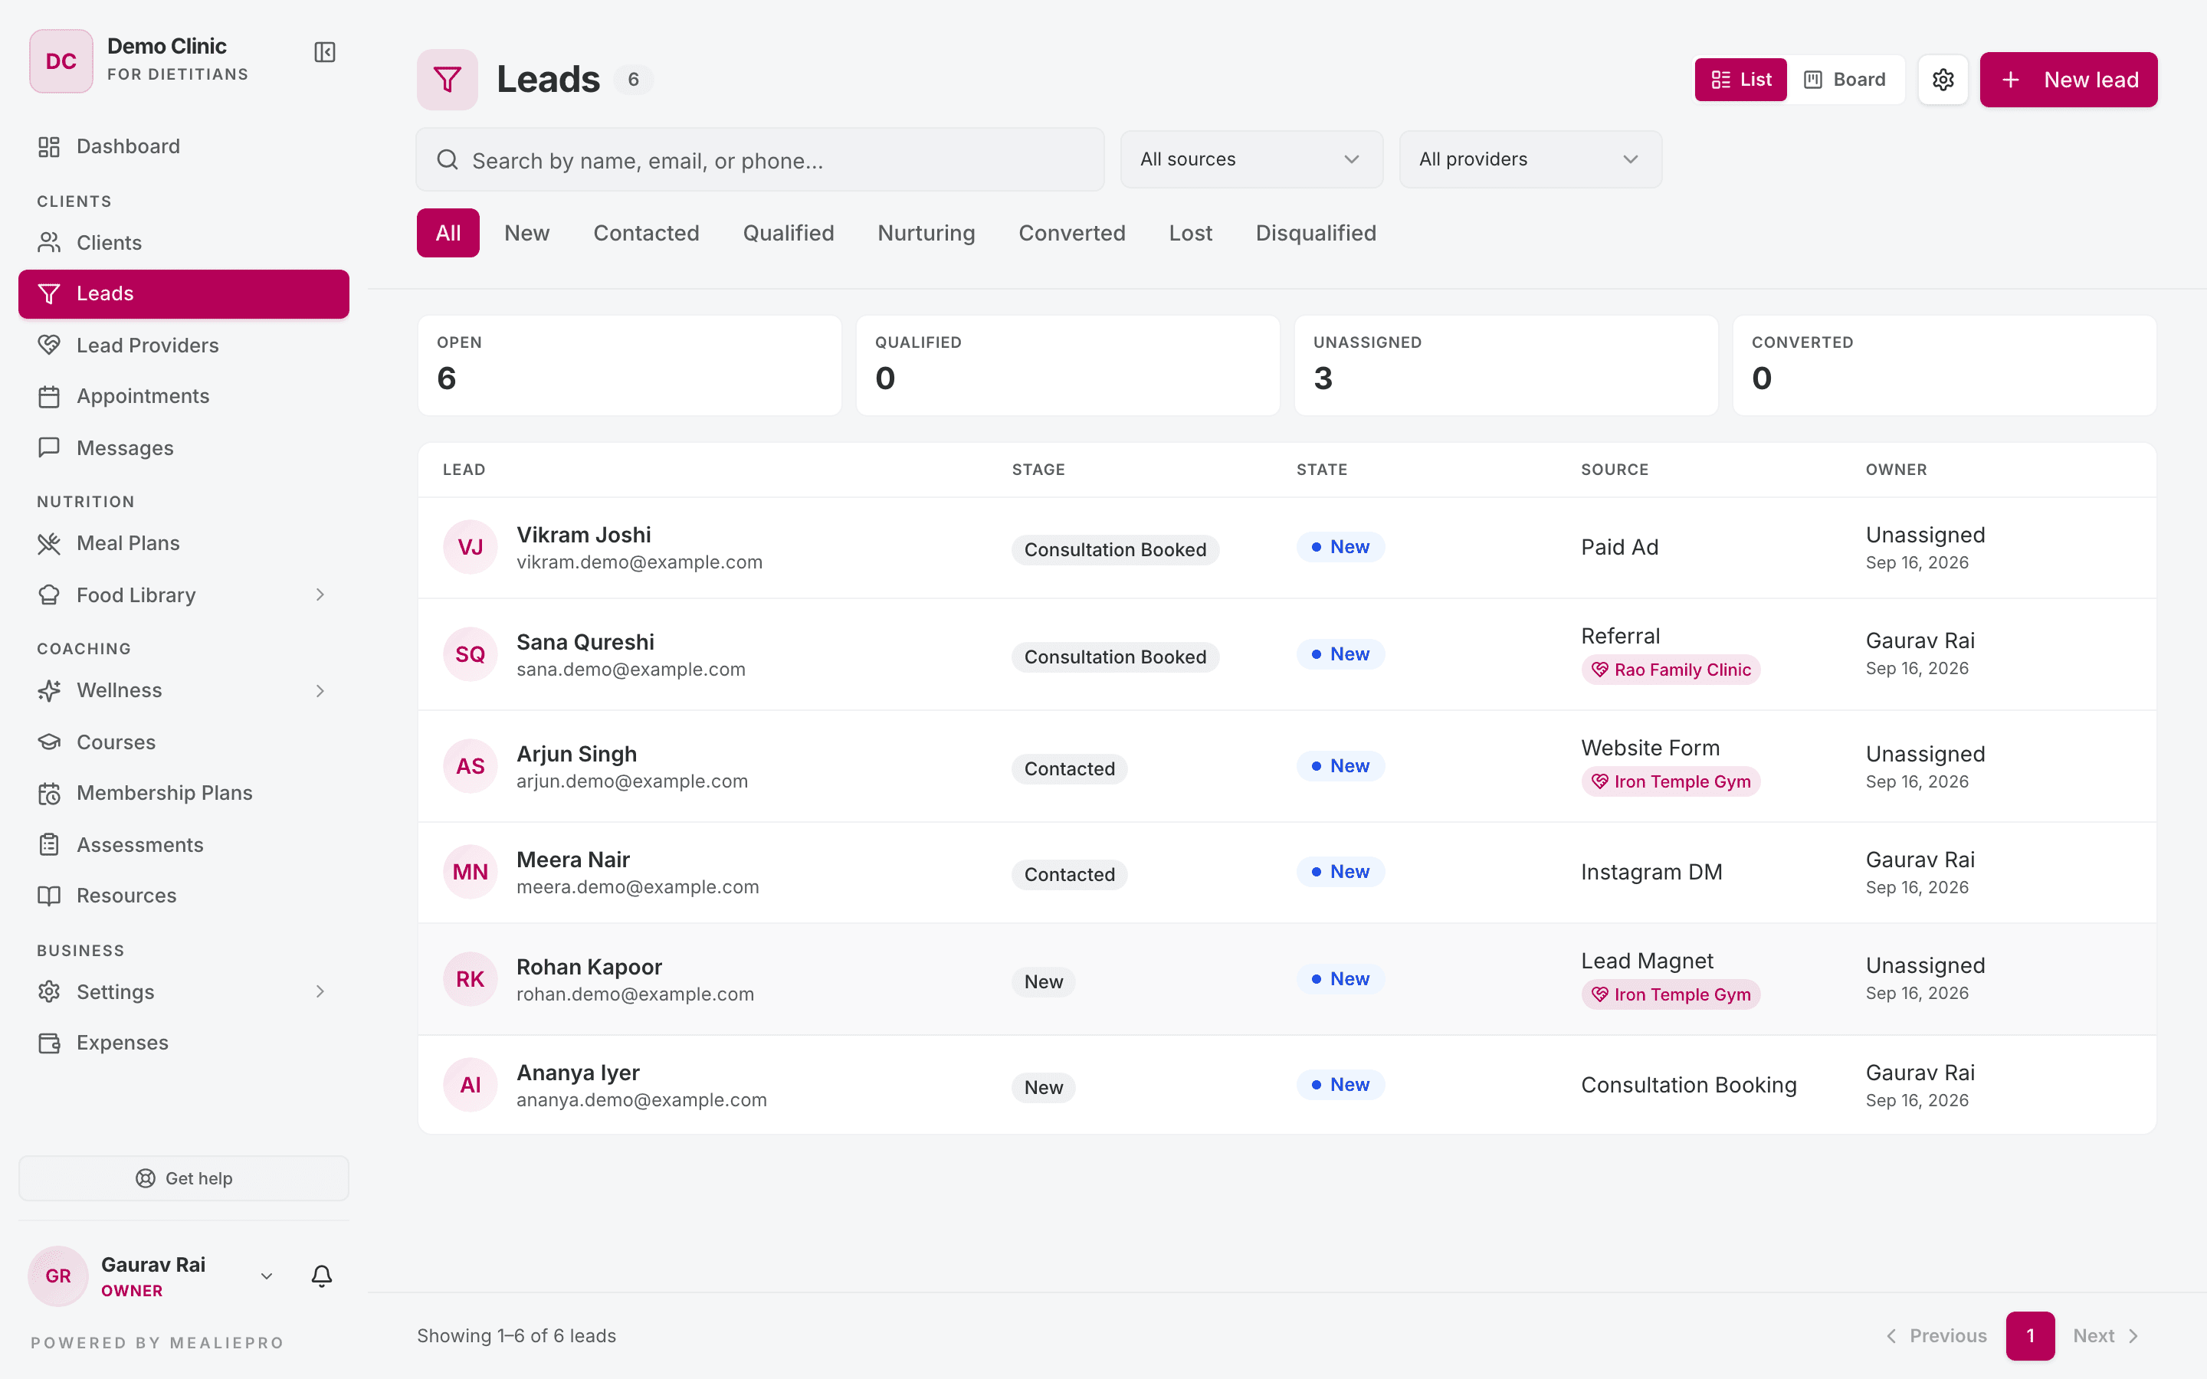Open the Disqualified tab
Viewport: 2207px width, 1379px height.
(1315, 233)
